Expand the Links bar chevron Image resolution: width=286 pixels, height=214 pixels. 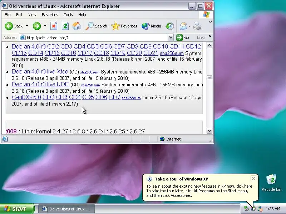click(210, 36)
